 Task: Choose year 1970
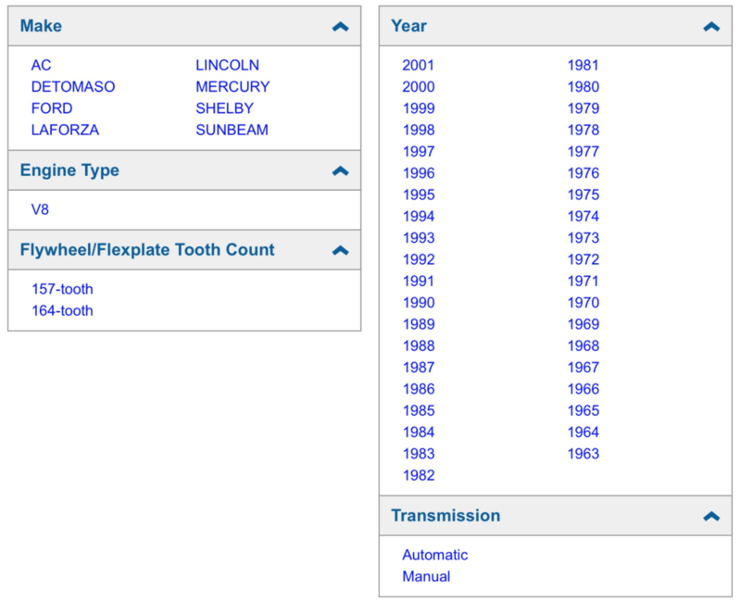pyautogui.click(x=584, y=303)
